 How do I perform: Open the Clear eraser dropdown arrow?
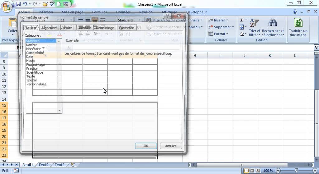[x=246, y=34]
